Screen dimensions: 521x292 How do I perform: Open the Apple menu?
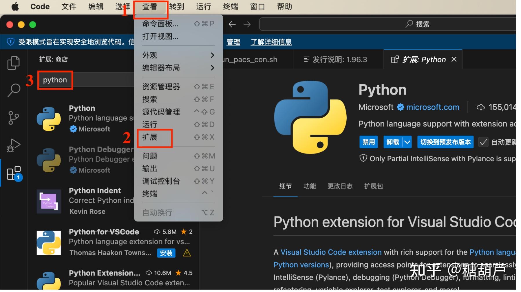(15, 6)
